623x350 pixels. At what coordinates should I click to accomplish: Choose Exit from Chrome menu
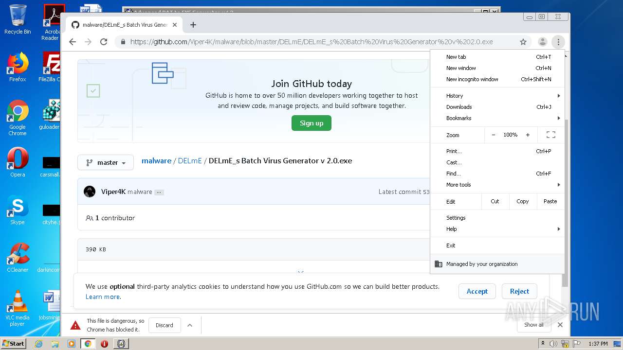pos(497,245)
